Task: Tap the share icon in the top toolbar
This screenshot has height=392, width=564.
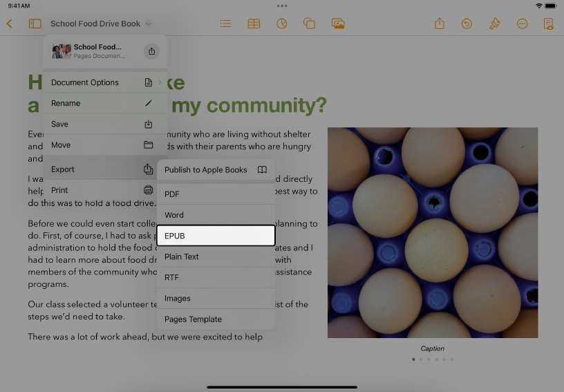Action: 440,24
